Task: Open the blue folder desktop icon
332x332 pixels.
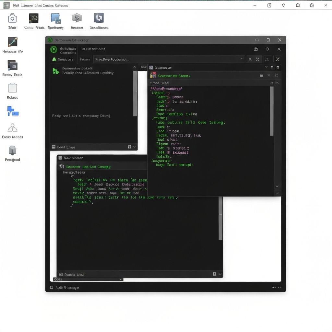Action: pos(55,18)
